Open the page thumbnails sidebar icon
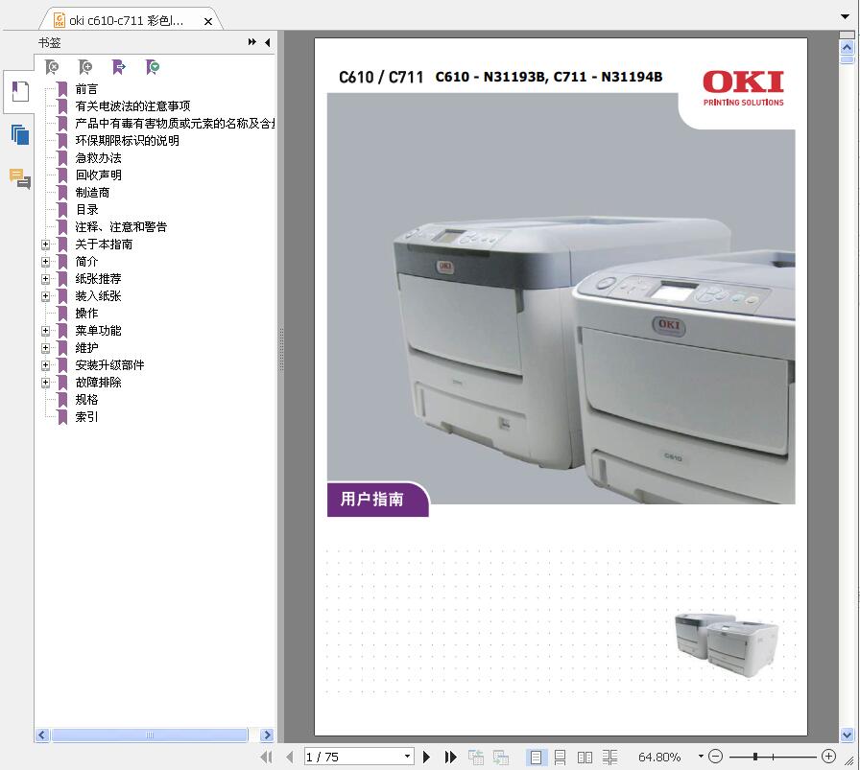The width and height of the screenshot is (860, 770). pyautogui.click(x=20, y=135)
